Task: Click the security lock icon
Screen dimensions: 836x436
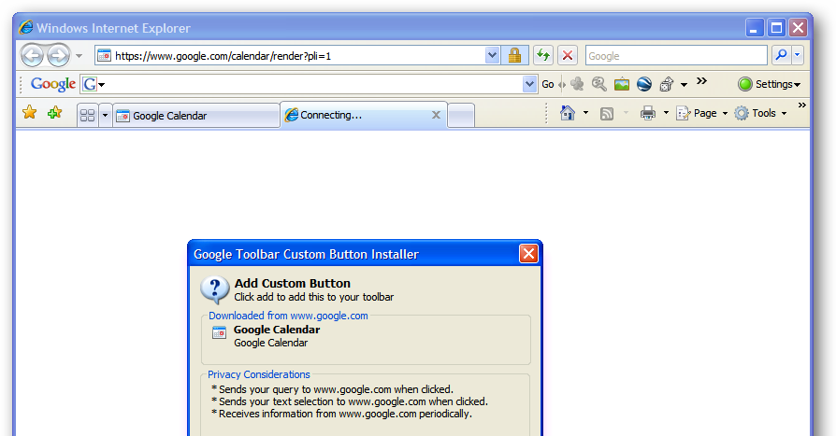Action: (x=514, y=55)
